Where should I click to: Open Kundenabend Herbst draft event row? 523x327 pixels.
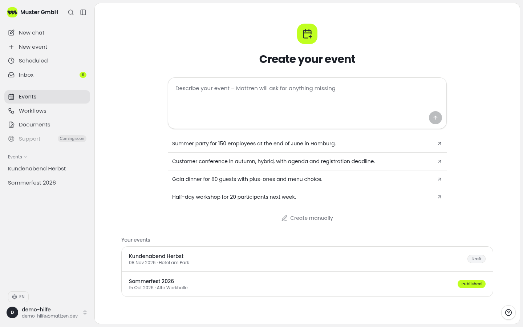click(307, 259)
